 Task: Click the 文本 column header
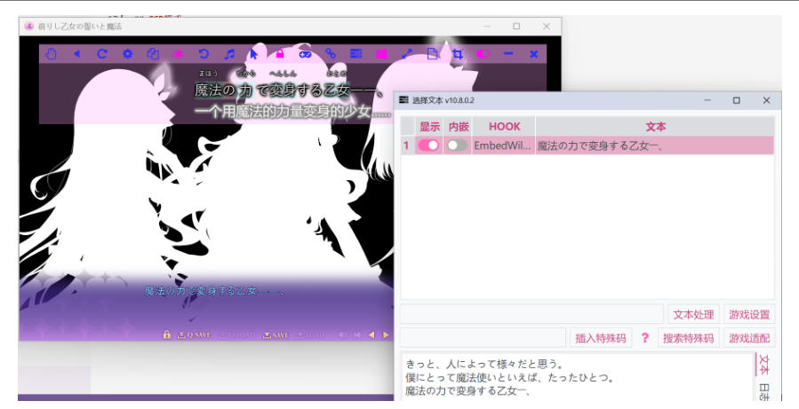655,127
